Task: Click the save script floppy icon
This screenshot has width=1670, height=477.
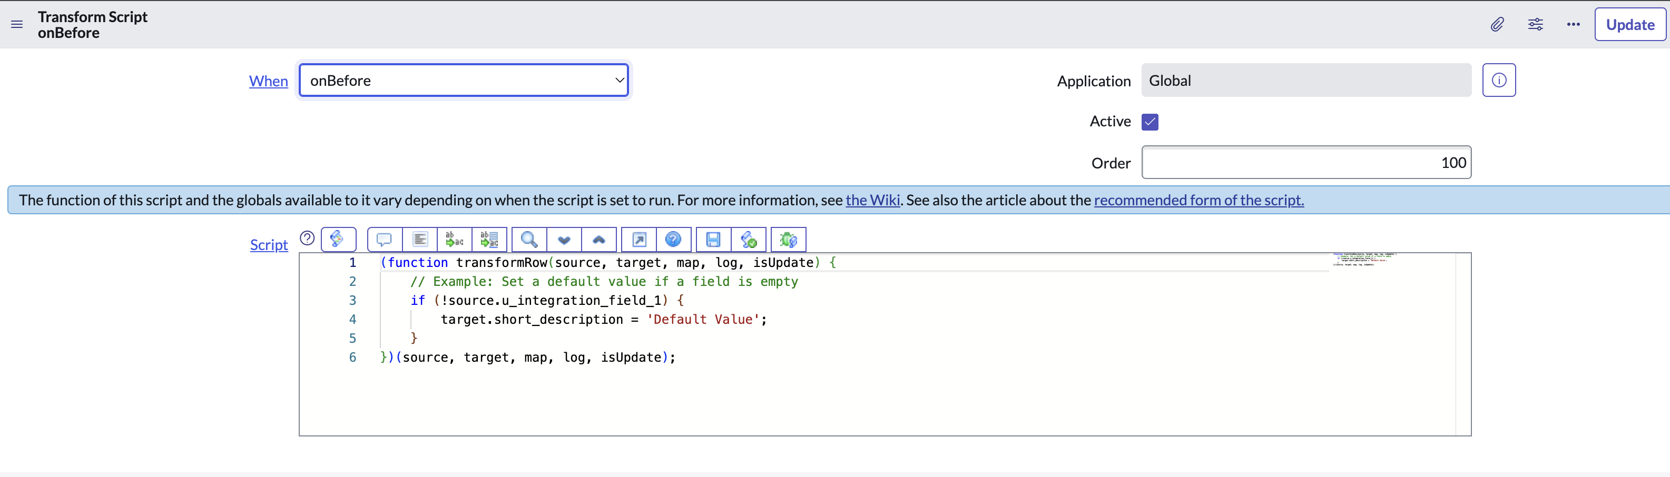Action: click(x=713, y=240)
